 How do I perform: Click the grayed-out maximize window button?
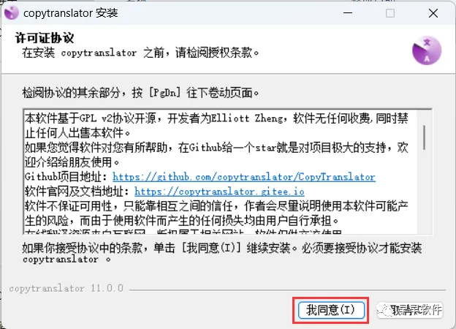(390, 13)
